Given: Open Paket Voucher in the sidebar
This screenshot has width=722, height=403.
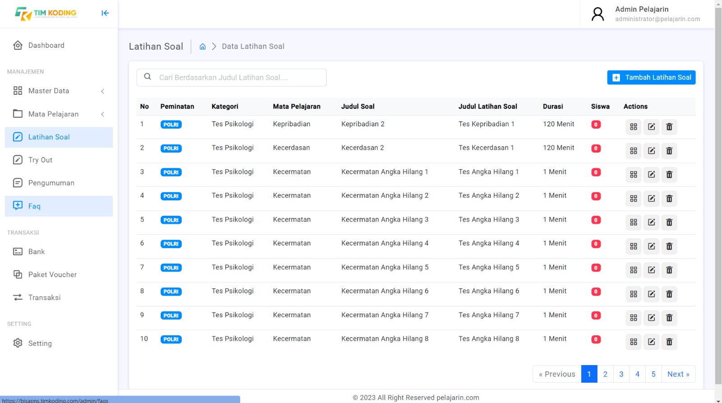Looking at the screenshot, I should pos(59,274).
